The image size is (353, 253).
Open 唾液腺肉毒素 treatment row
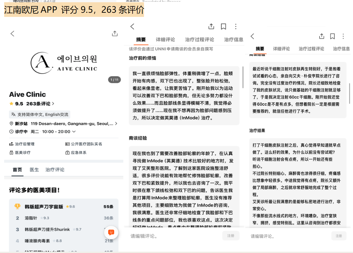tap(64, 241)
